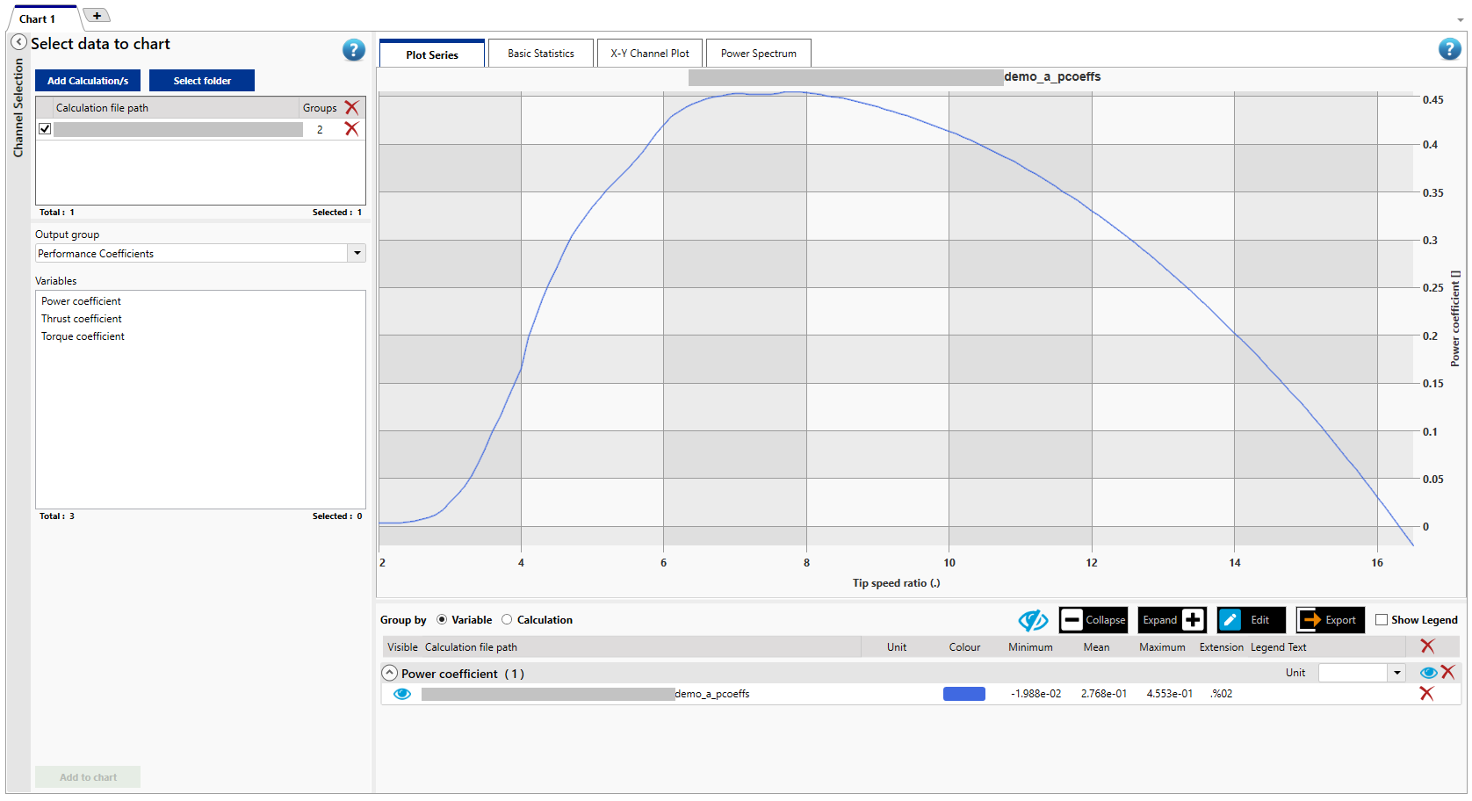Click the Legend Text column header

click(x=1278, y=647)
